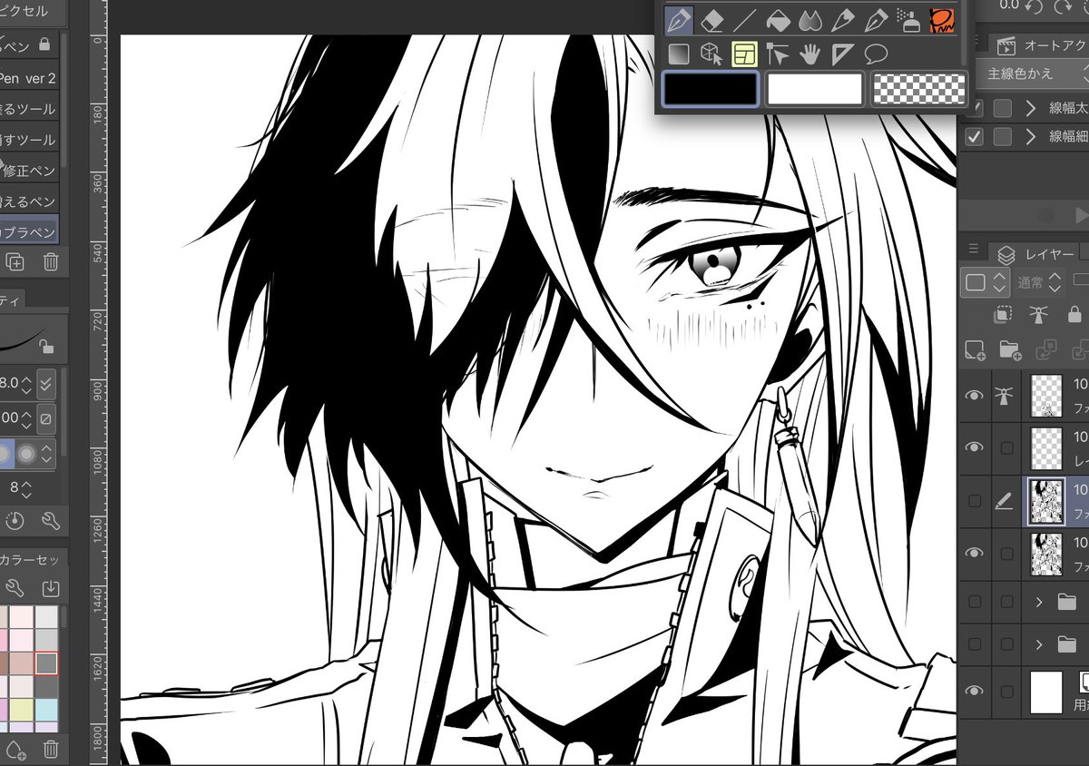
Task: Duplicate sub tool icon below sub tool list
Action: [x=15, y=262]
